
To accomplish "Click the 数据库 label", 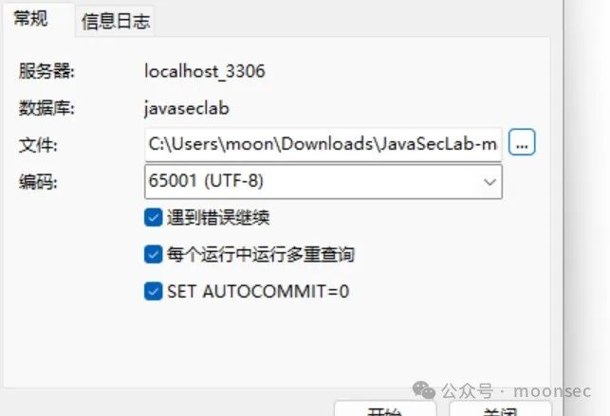I will tap(46, 108).
